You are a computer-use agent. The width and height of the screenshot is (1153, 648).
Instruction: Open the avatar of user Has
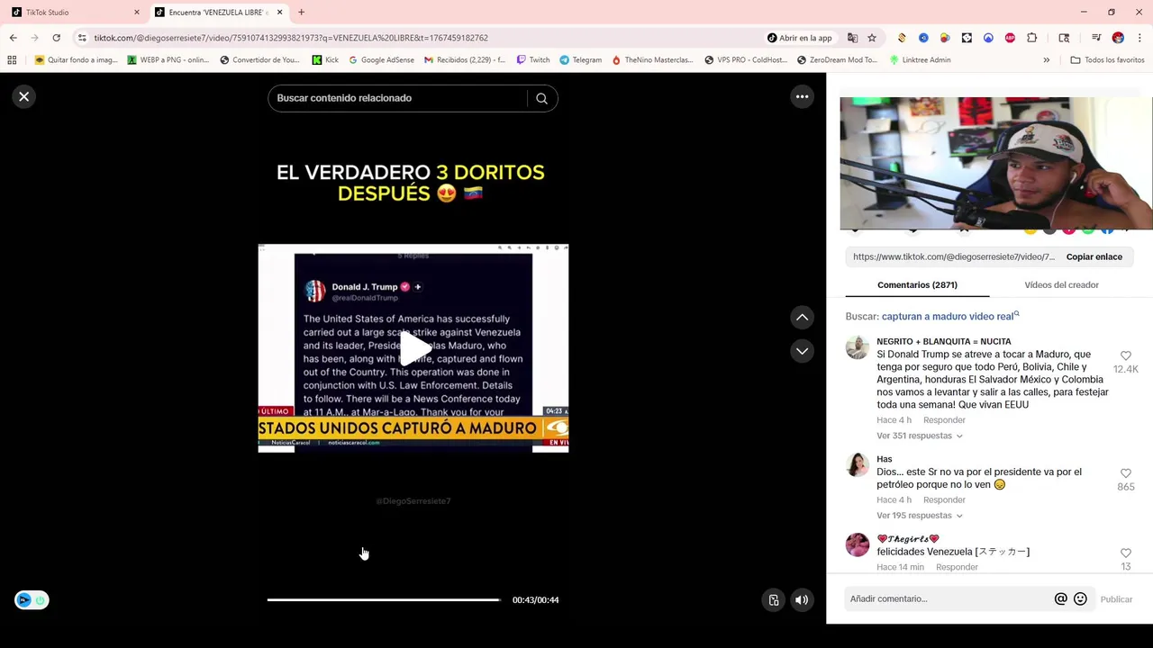click(x=858, y=464)
